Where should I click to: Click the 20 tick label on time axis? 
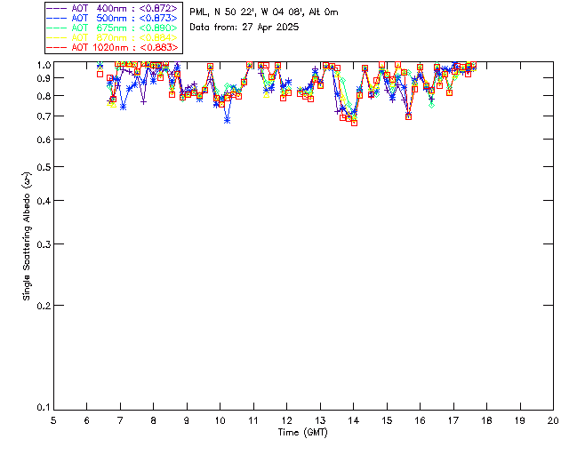[553, 419]
